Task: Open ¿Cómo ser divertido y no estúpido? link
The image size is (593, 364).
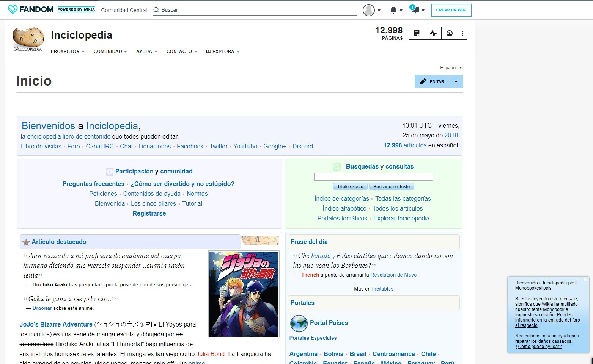Action: [x=182, y=184]
